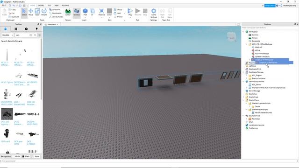Group the selected parts
Viewport: 299px width, 168px height.
tap(118, 9)
